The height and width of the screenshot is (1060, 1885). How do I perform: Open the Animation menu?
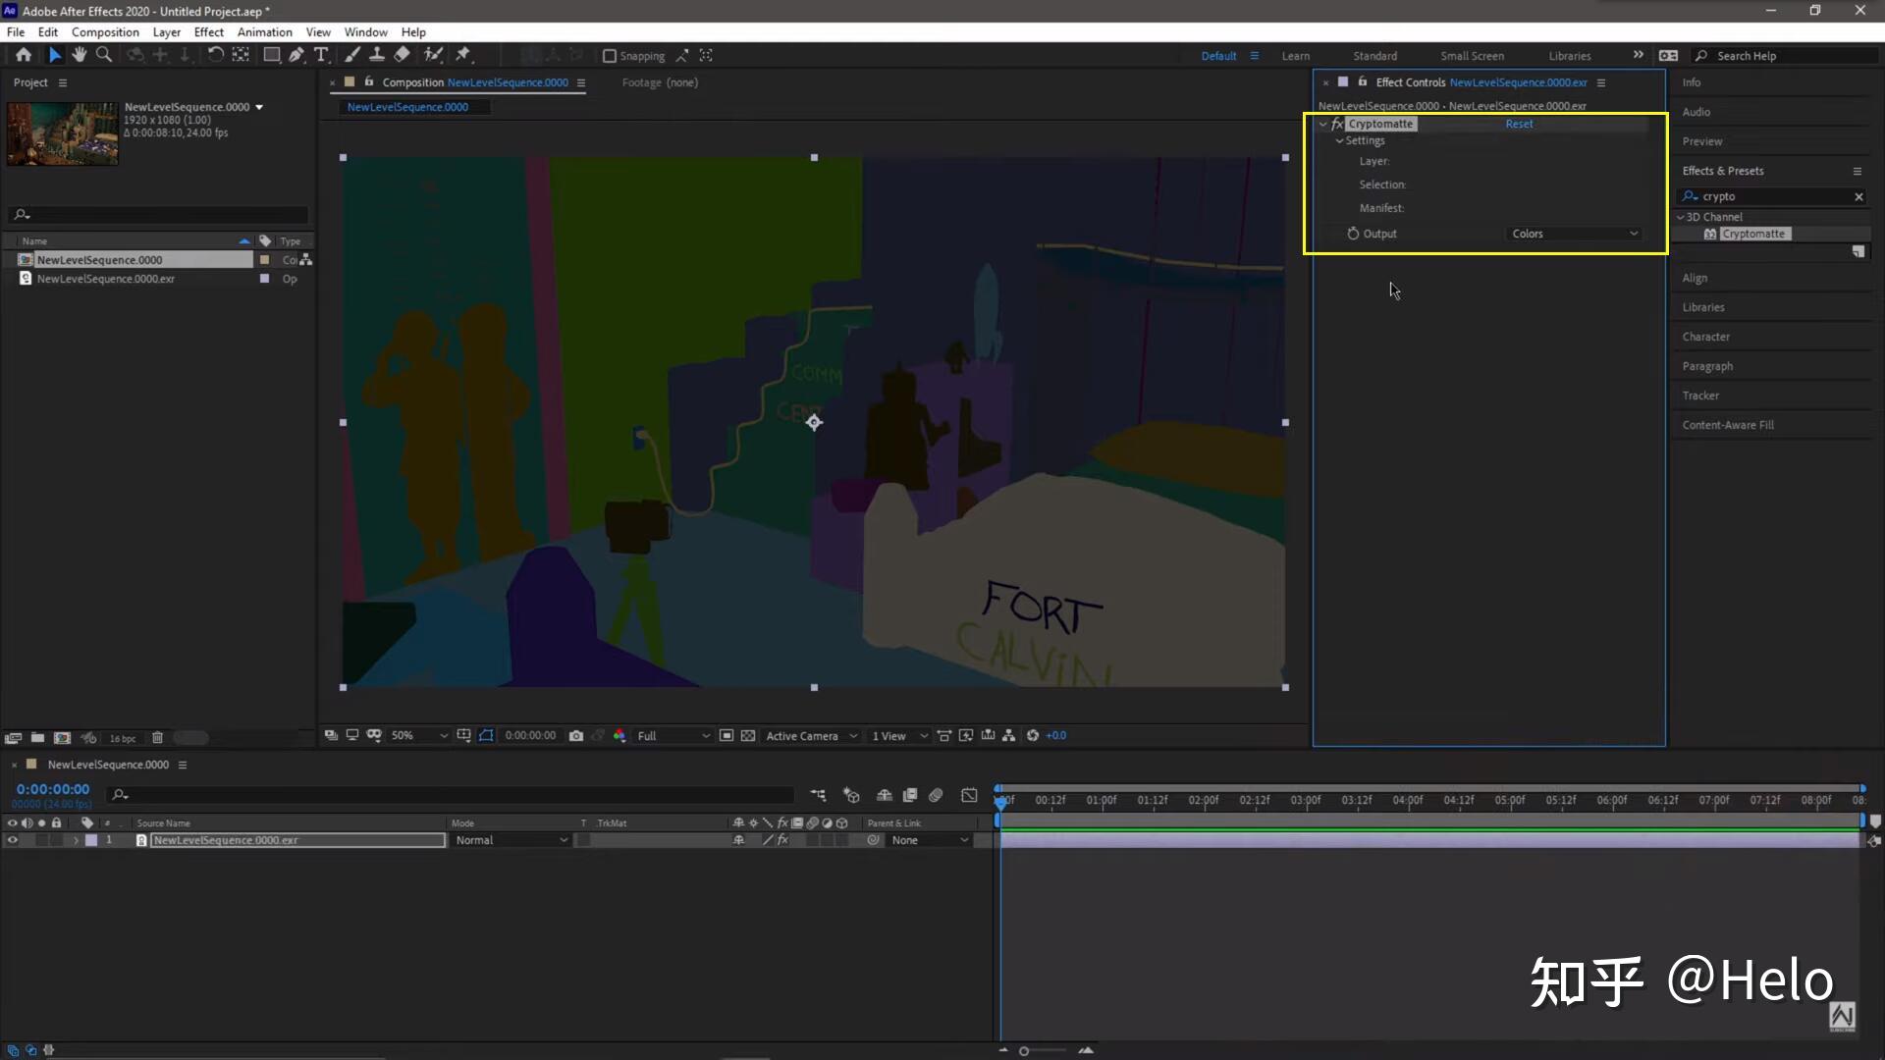click(265, 31)
